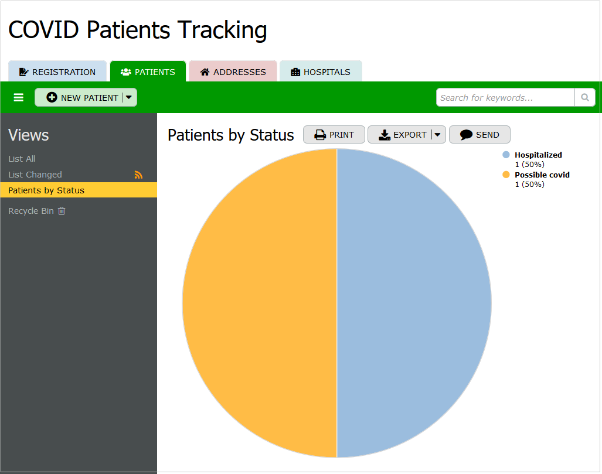The image size is (602, 474).
Task: Open the Addresses tab
Action: click(233, 72)
